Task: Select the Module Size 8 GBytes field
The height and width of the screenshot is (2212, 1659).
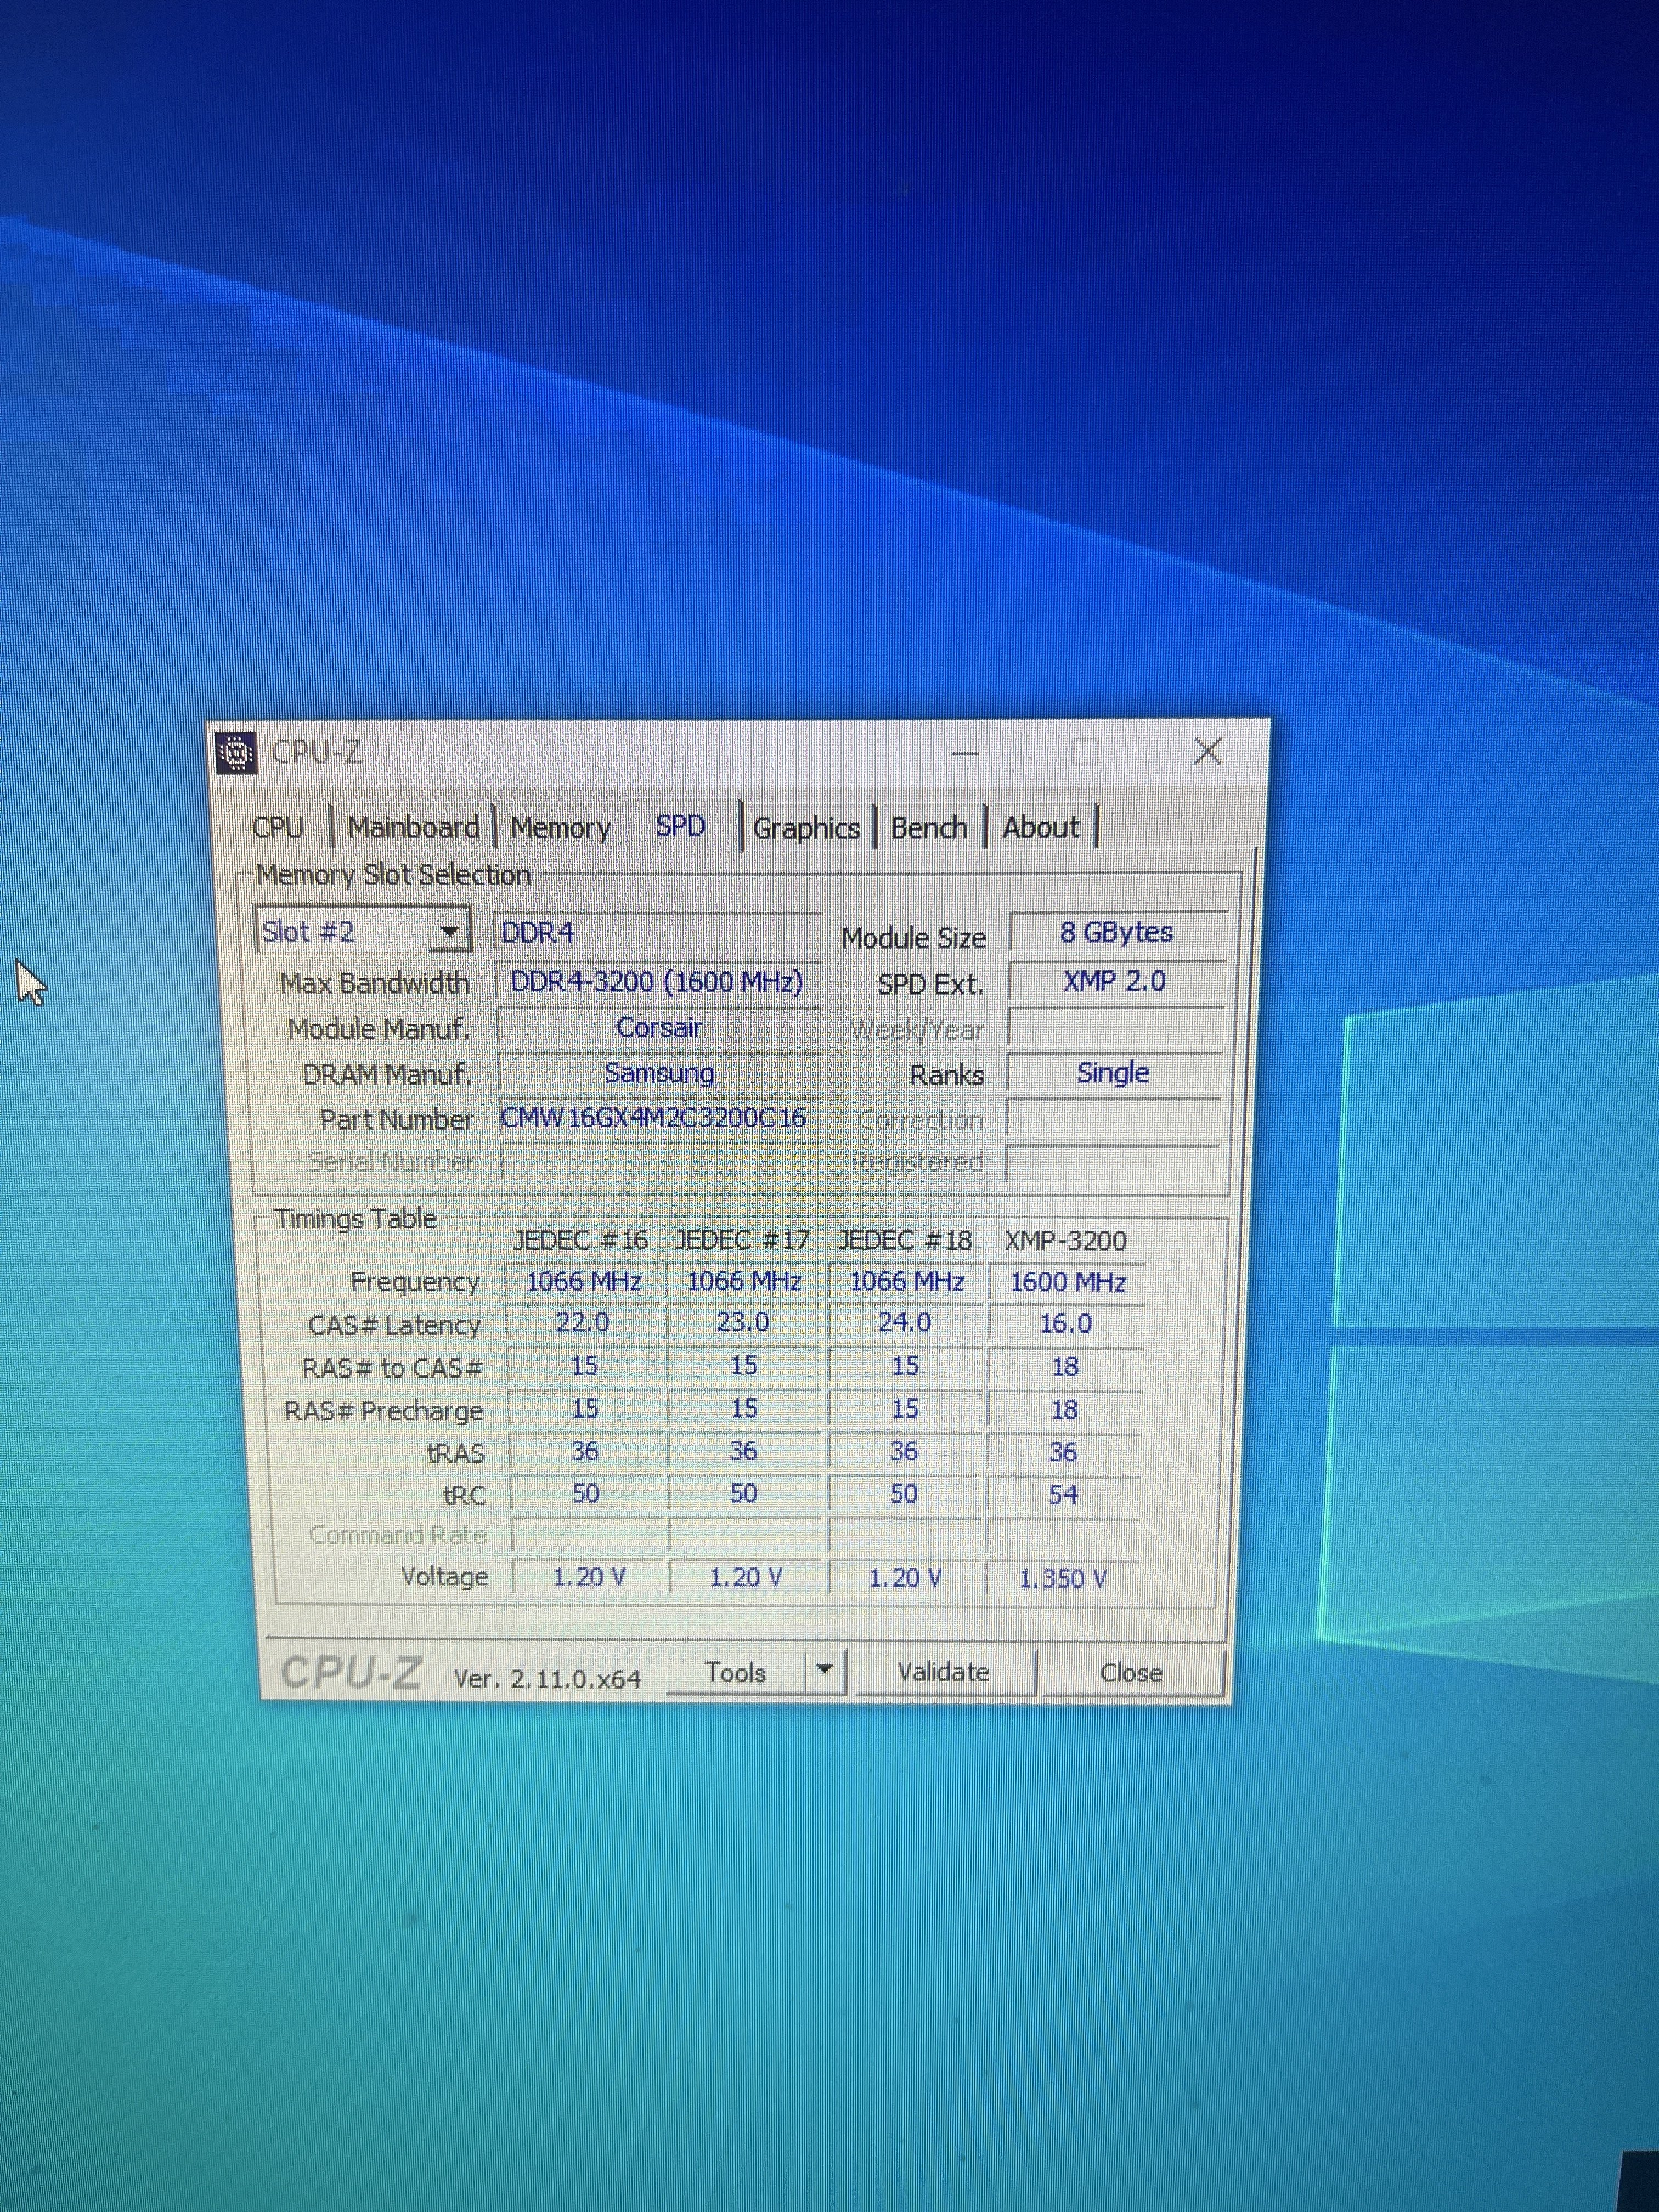Action: click(1116, 932)
